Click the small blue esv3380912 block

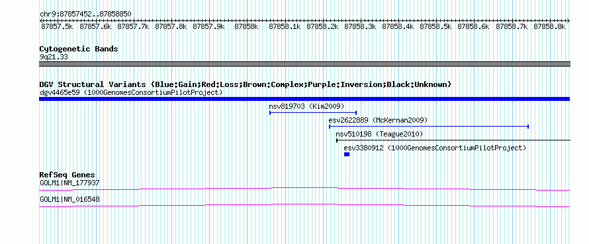click(347, 154)
